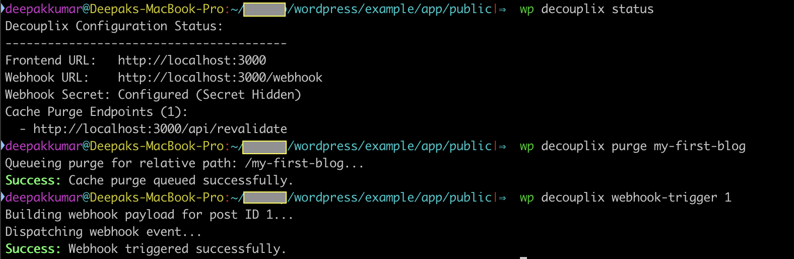
Task: Select 'Configured (Secret Hidden)' text
Action: pos(210,95)
